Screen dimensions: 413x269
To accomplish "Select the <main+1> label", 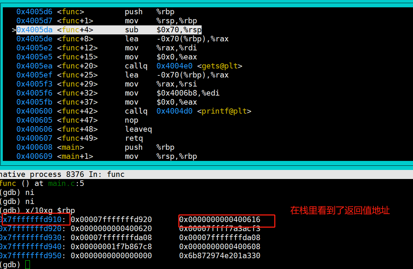I will 75,156.
